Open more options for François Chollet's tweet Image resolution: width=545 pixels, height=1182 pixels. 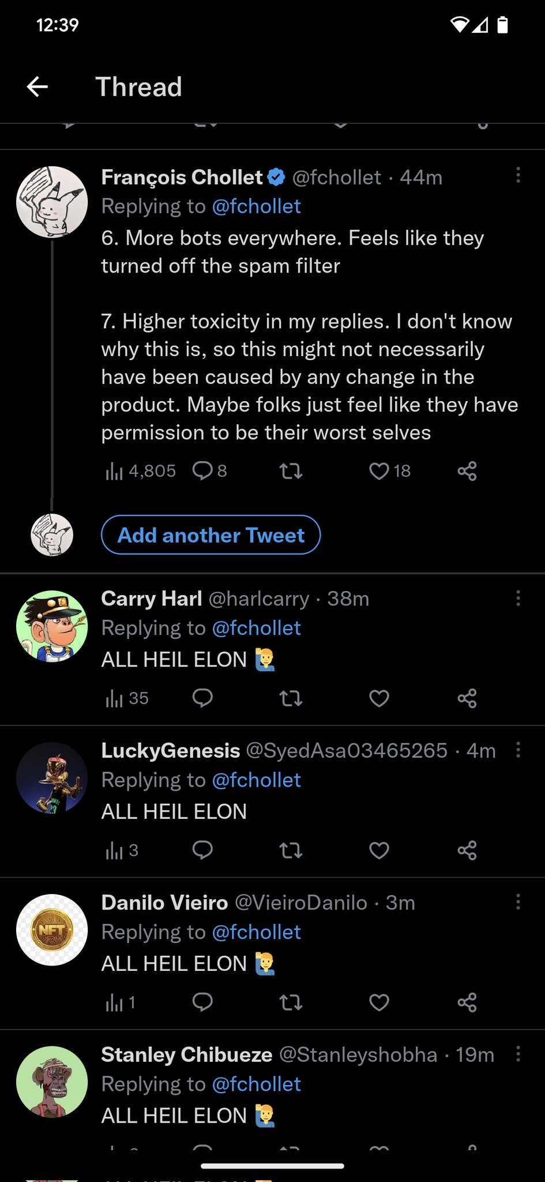518,175
